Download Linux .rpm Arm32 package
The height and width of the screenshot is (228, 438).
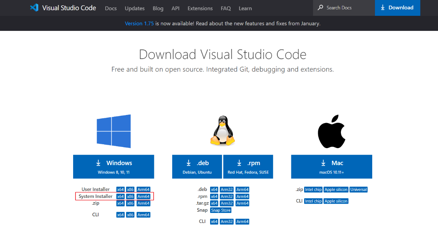pyautogui.click(x=226, y=196)
